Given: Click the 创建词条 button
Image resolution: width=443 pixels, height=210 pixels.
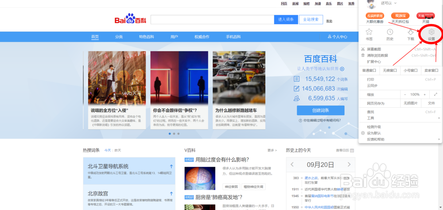Looking at the screenshot, I should tap(321, 110).
